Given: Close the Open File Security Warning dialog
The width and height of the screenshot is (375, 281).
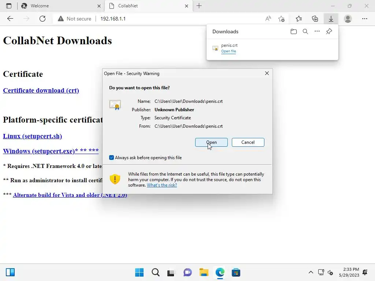Looking at the screenshot, I should [267, 73].
